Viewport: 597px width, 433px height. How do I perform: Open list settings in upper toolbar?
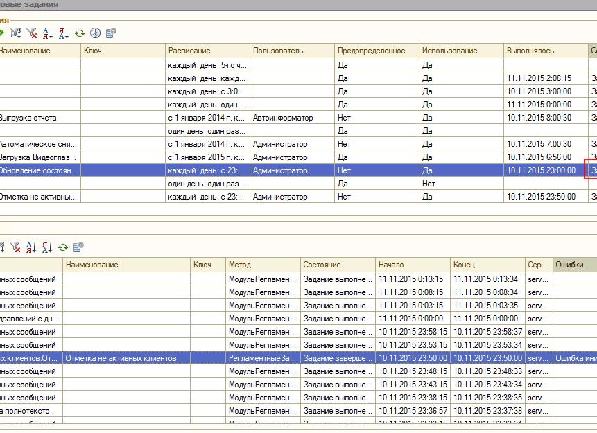click(x=111, y=33)
